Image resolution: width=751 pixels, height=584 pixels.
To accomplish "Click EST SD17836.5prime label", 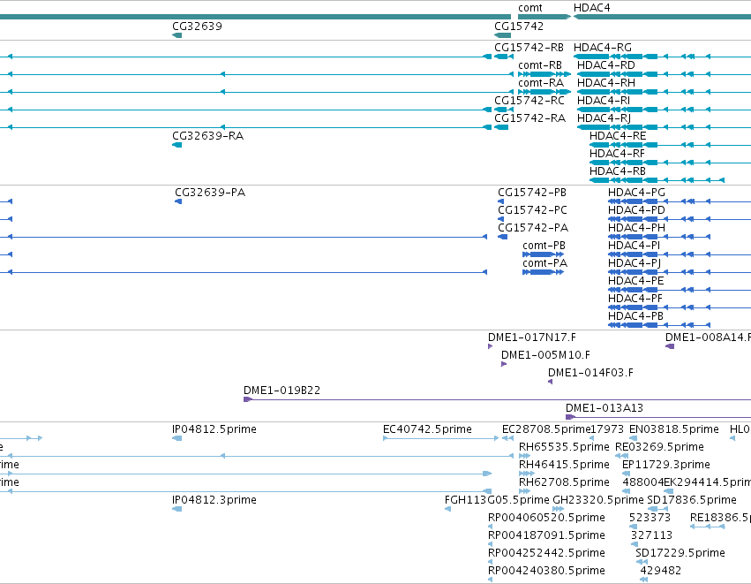I will [692, 501].
